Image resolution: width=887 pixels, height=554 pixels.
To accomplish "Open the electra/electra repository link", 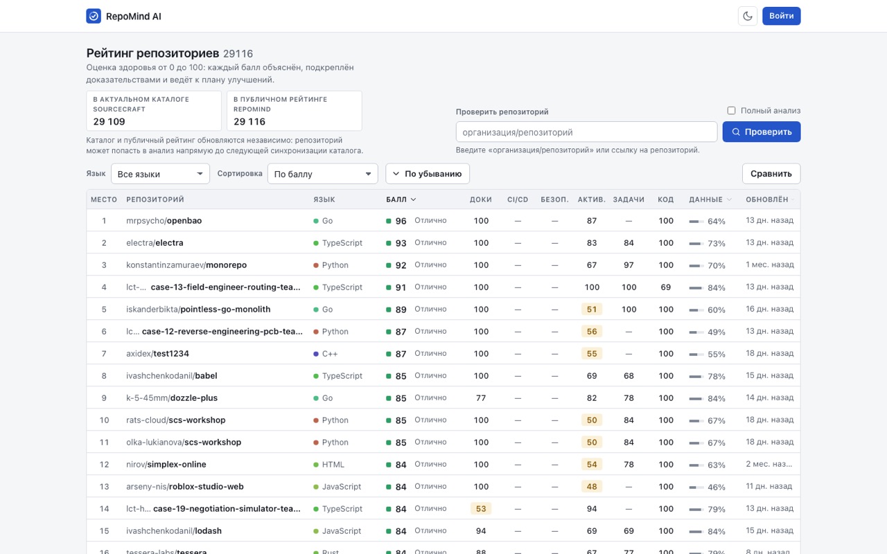I will 155,243.
